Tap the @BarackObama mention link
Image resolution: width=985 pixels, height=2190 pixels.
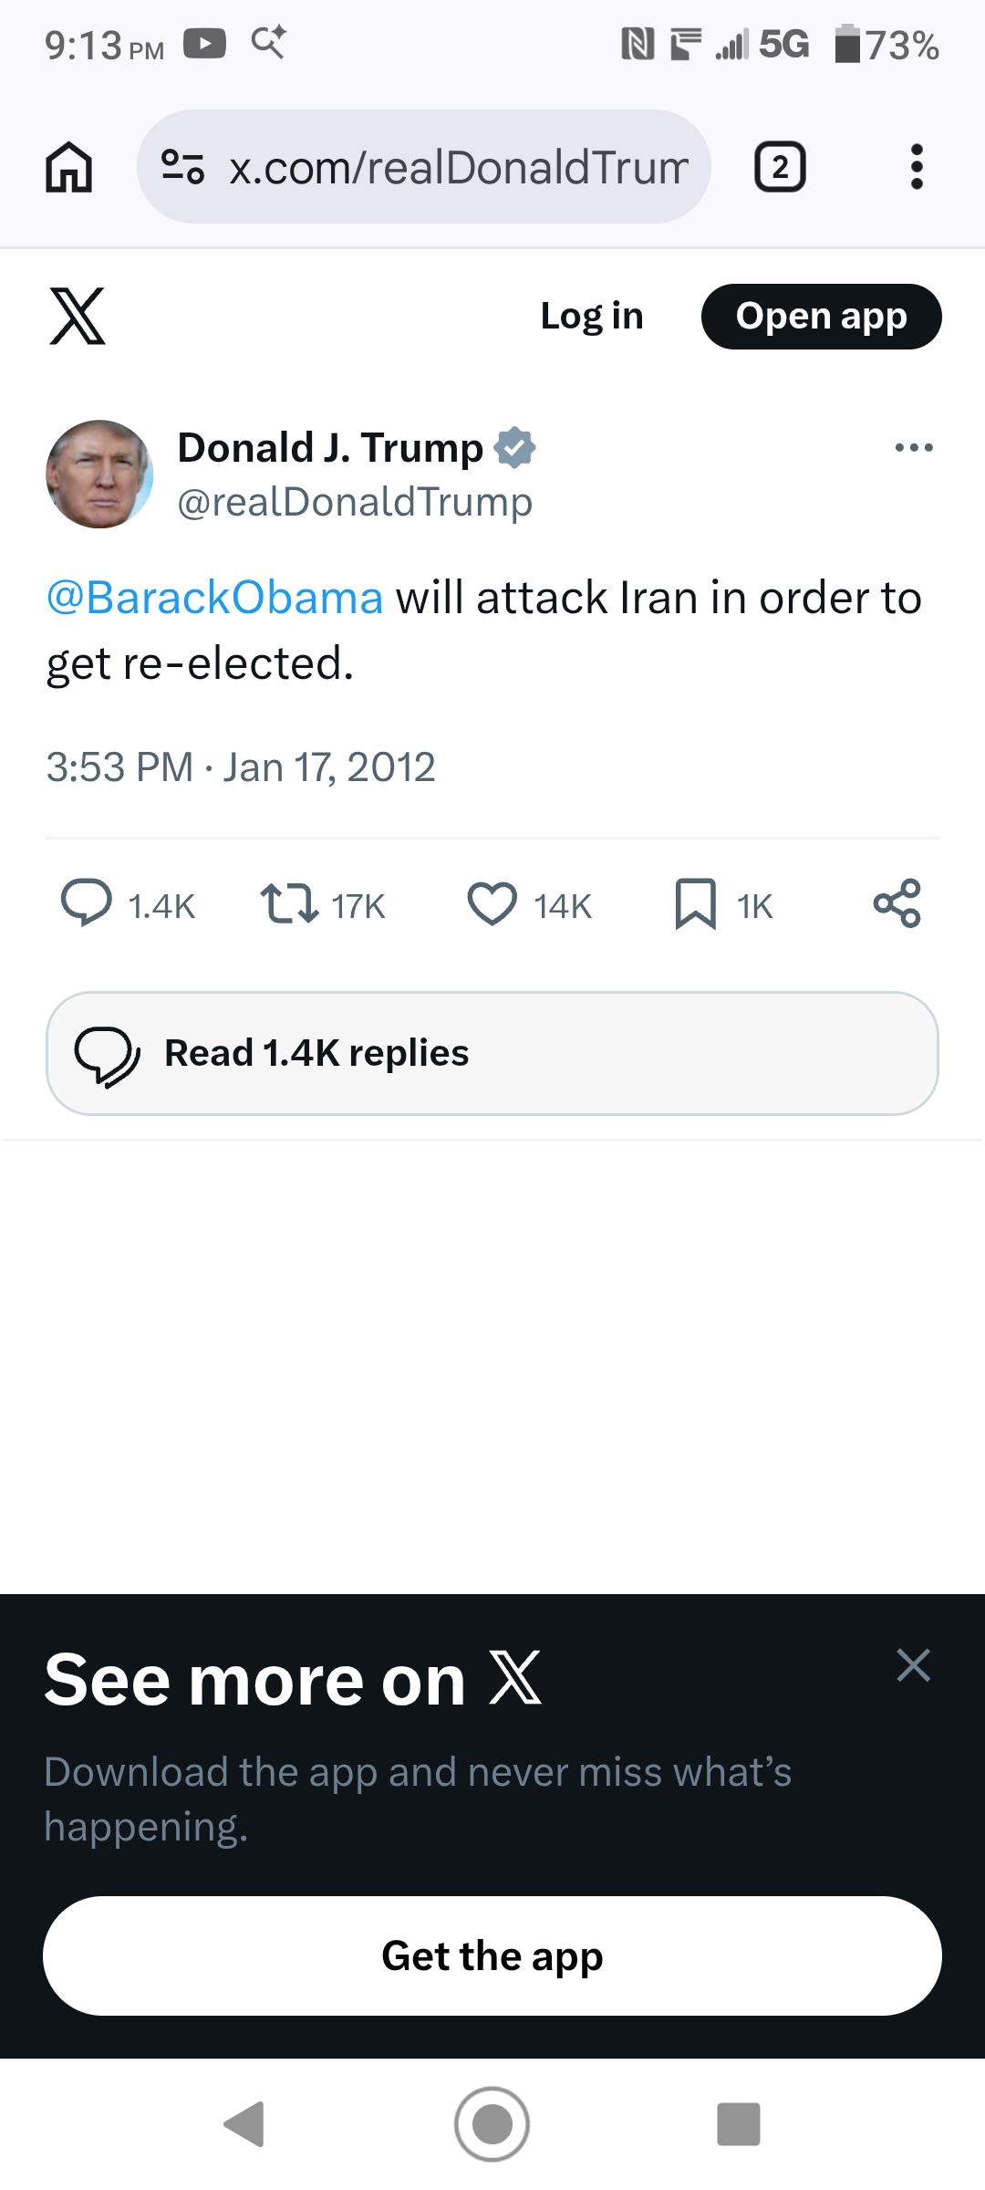214,599
